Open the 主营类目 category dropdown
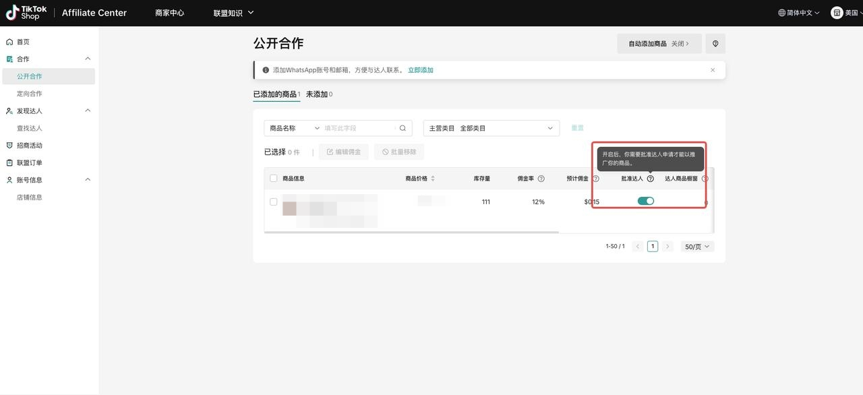This screenshot has width=863, height=395. 491,128
